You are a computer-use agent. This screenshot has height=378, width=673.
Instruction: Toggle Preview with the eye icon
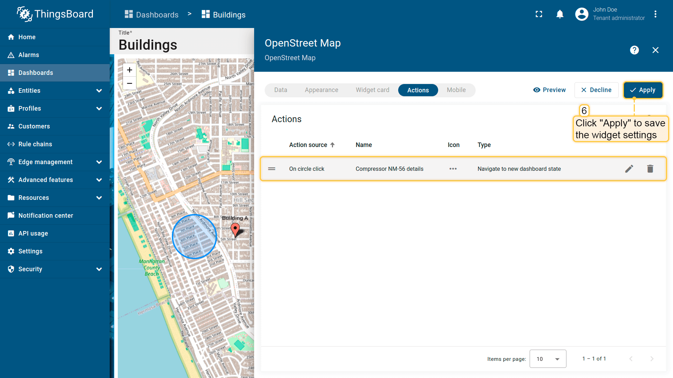[x=549, y=90]
